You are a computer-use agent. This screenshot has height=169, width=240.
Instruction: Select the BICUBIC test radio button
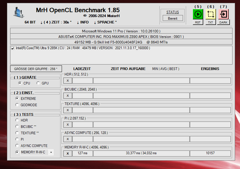(17, 127)
